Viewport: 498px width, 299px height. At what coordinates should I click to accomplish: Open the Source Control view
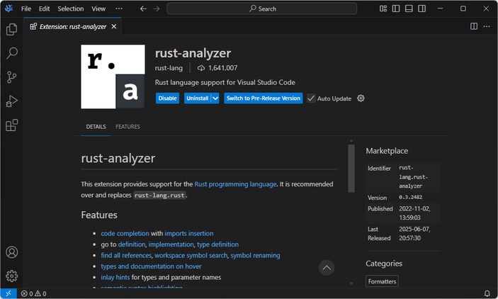[x=12, y=77]
